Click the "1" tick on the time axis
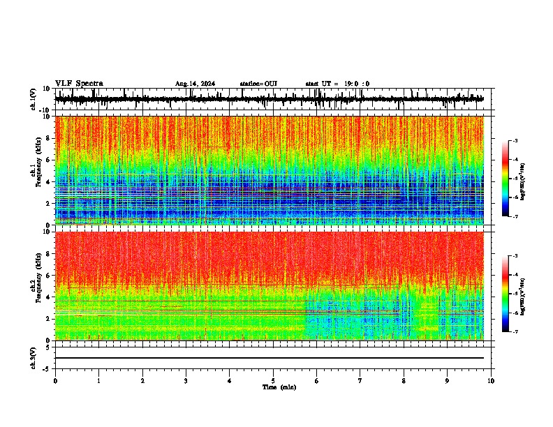 (98, 381)
